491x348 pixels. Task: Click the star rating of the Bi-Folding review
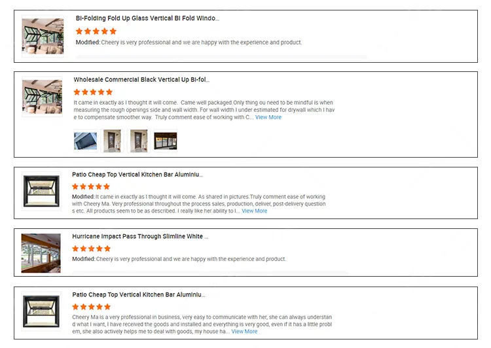tap(96, 31)
